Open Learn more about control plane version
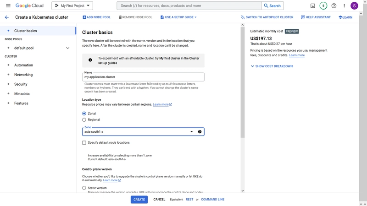 [112, 180]
